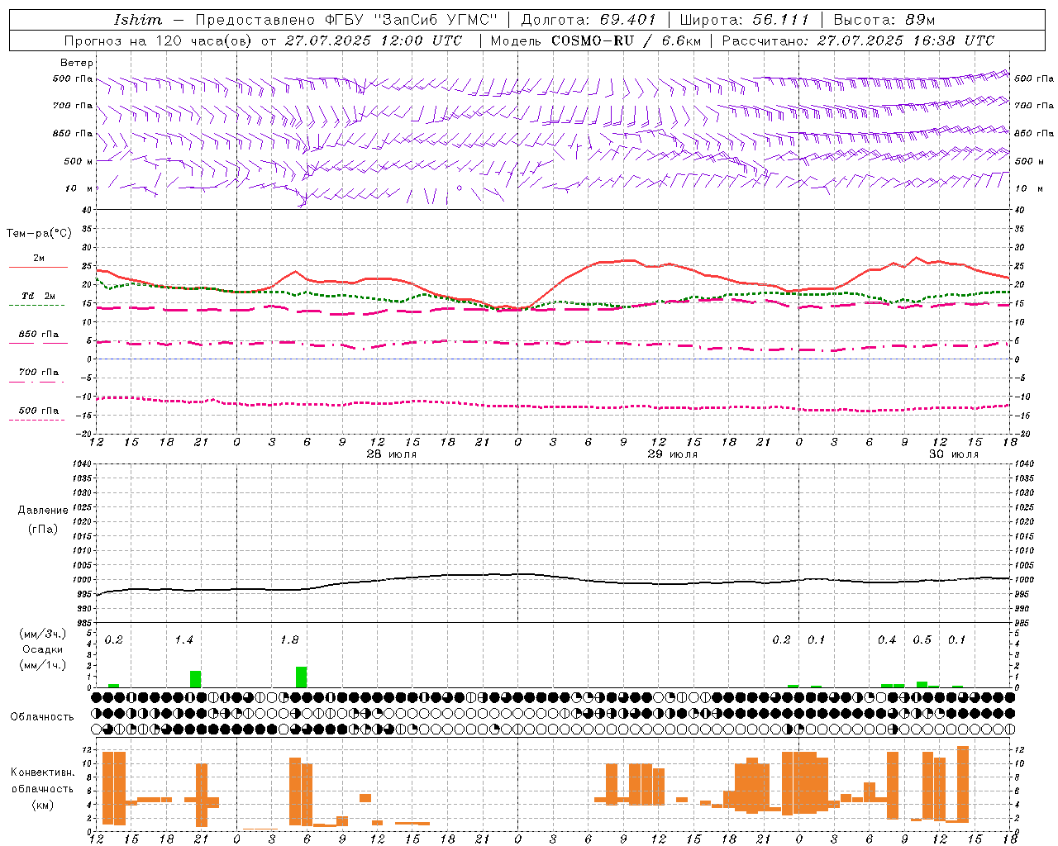Click the "(мм/3ч.)" units label
Viewport: 1058px width, 846px height.
[x=43, y=634]
